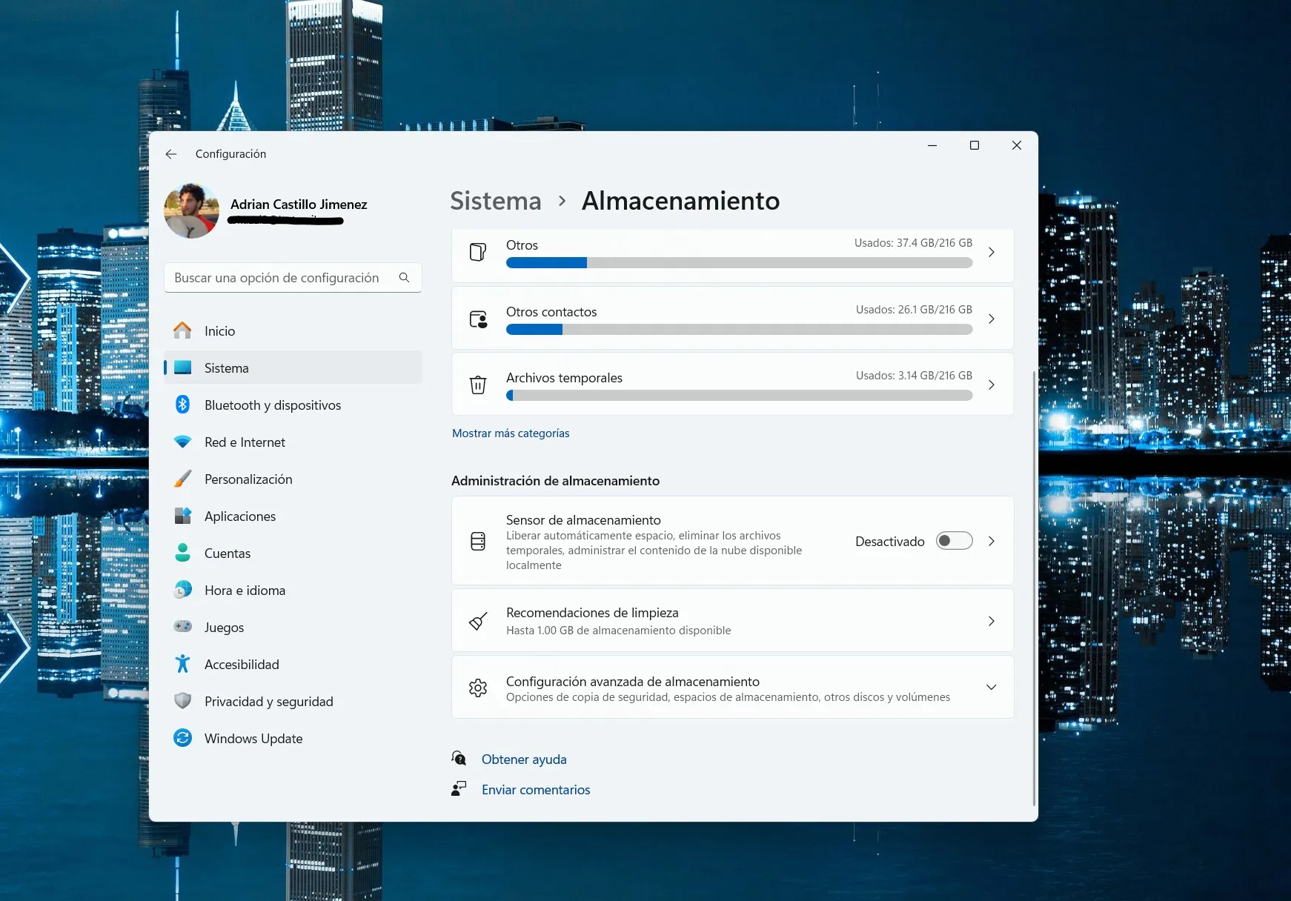This screenshot has height=901, width=1291.
Task: Open Archivos temporales via its chevron
Action: [x=992, y=385]
